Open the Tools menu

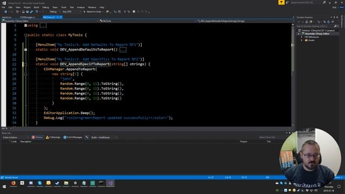(x=64, y=7)
